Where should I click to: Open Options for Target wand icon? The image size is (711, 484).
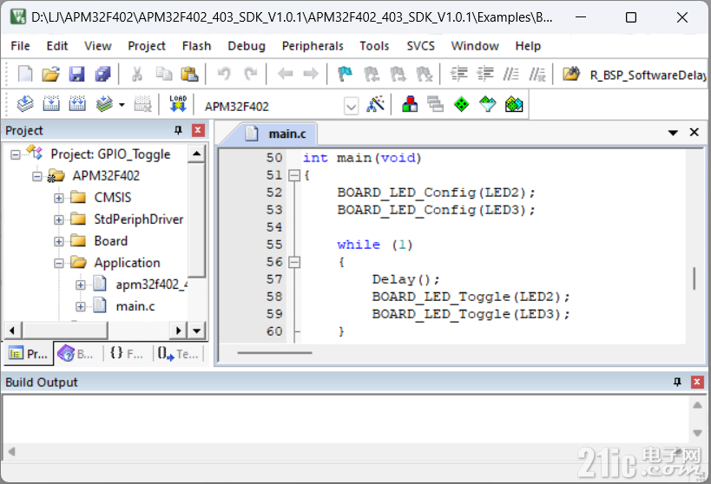point(375,104)
